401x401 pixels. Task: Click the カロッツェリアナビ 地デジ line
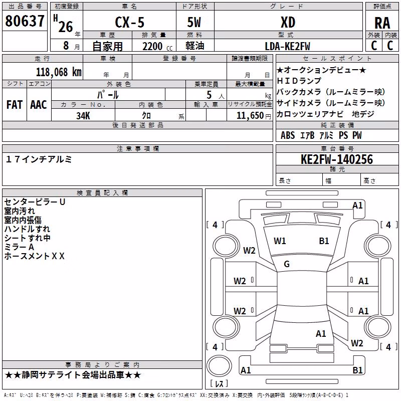[x=325, y=114]
